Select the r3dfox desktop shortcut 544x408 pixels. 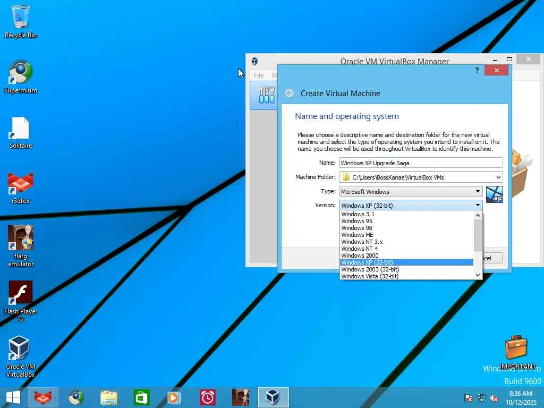coord(21,188)
